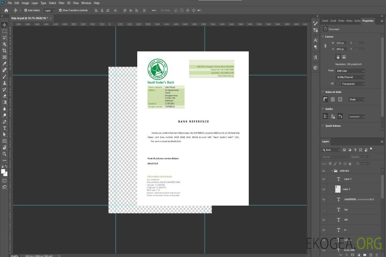Click the Home icon in options bar
Viewport: 386px width, 257px height.
(6, 10)
